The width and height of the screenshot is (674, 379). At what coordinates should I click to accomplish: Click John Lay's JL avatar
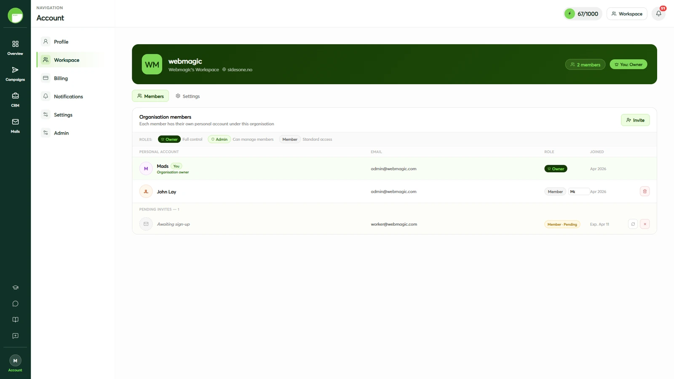[x=146, y=192]
